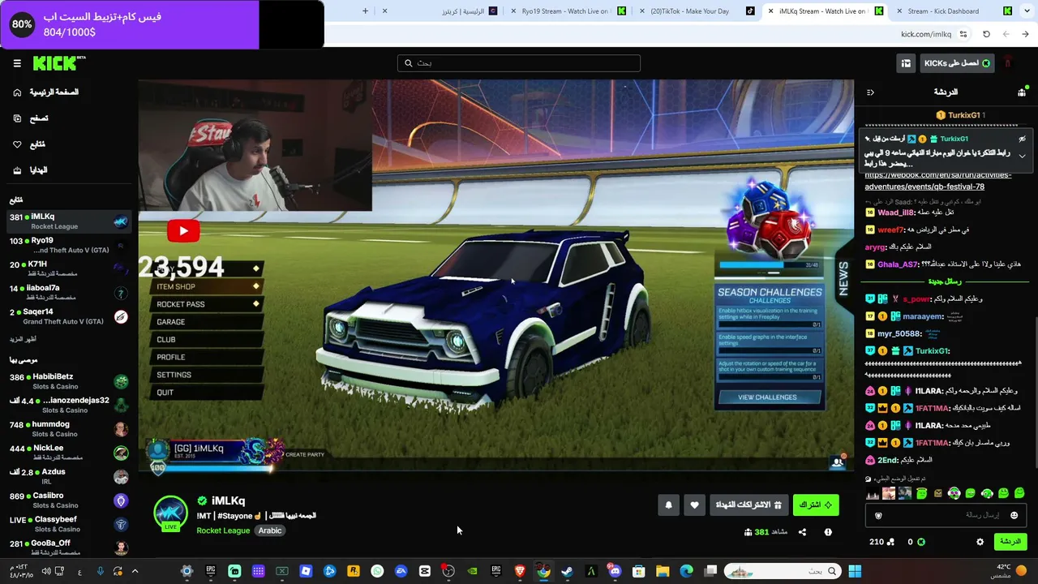Open Windows Start menu
The width and height of the screenshot is (1038, 584).
click(x=855, y=572)
